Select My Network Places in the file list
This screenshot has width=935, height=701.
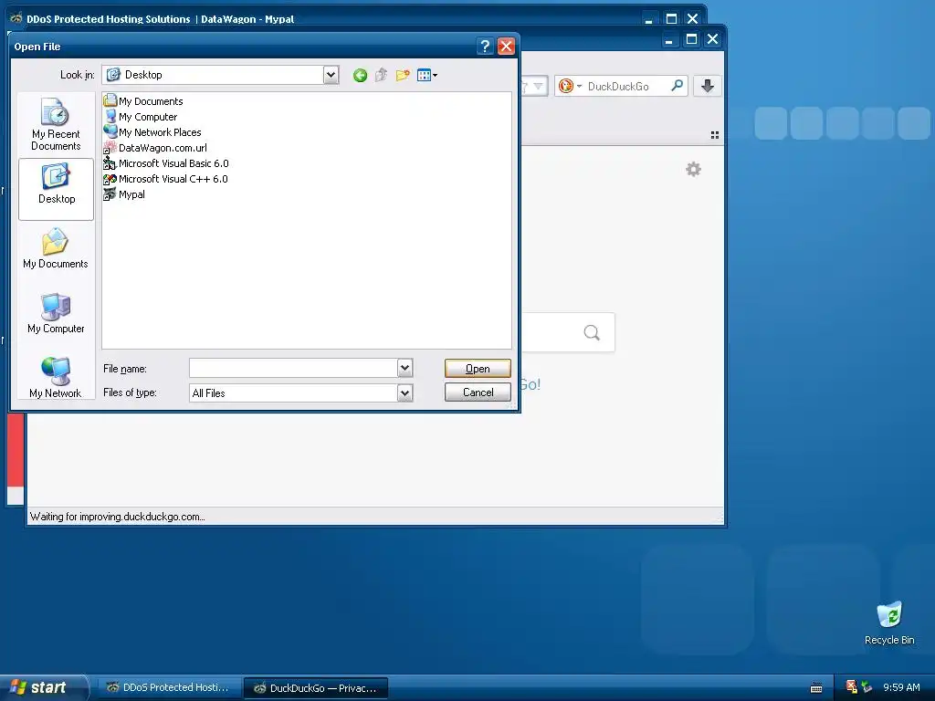[x=152, y=131]
